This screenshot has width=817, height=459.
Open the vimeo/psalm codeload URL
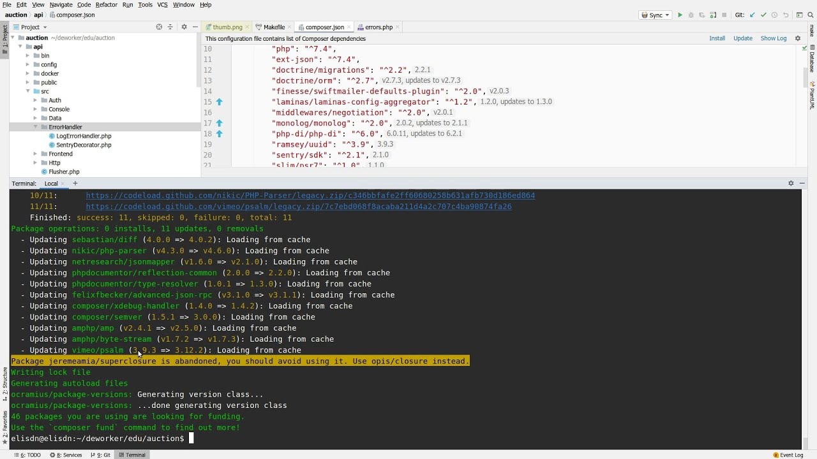299,207
